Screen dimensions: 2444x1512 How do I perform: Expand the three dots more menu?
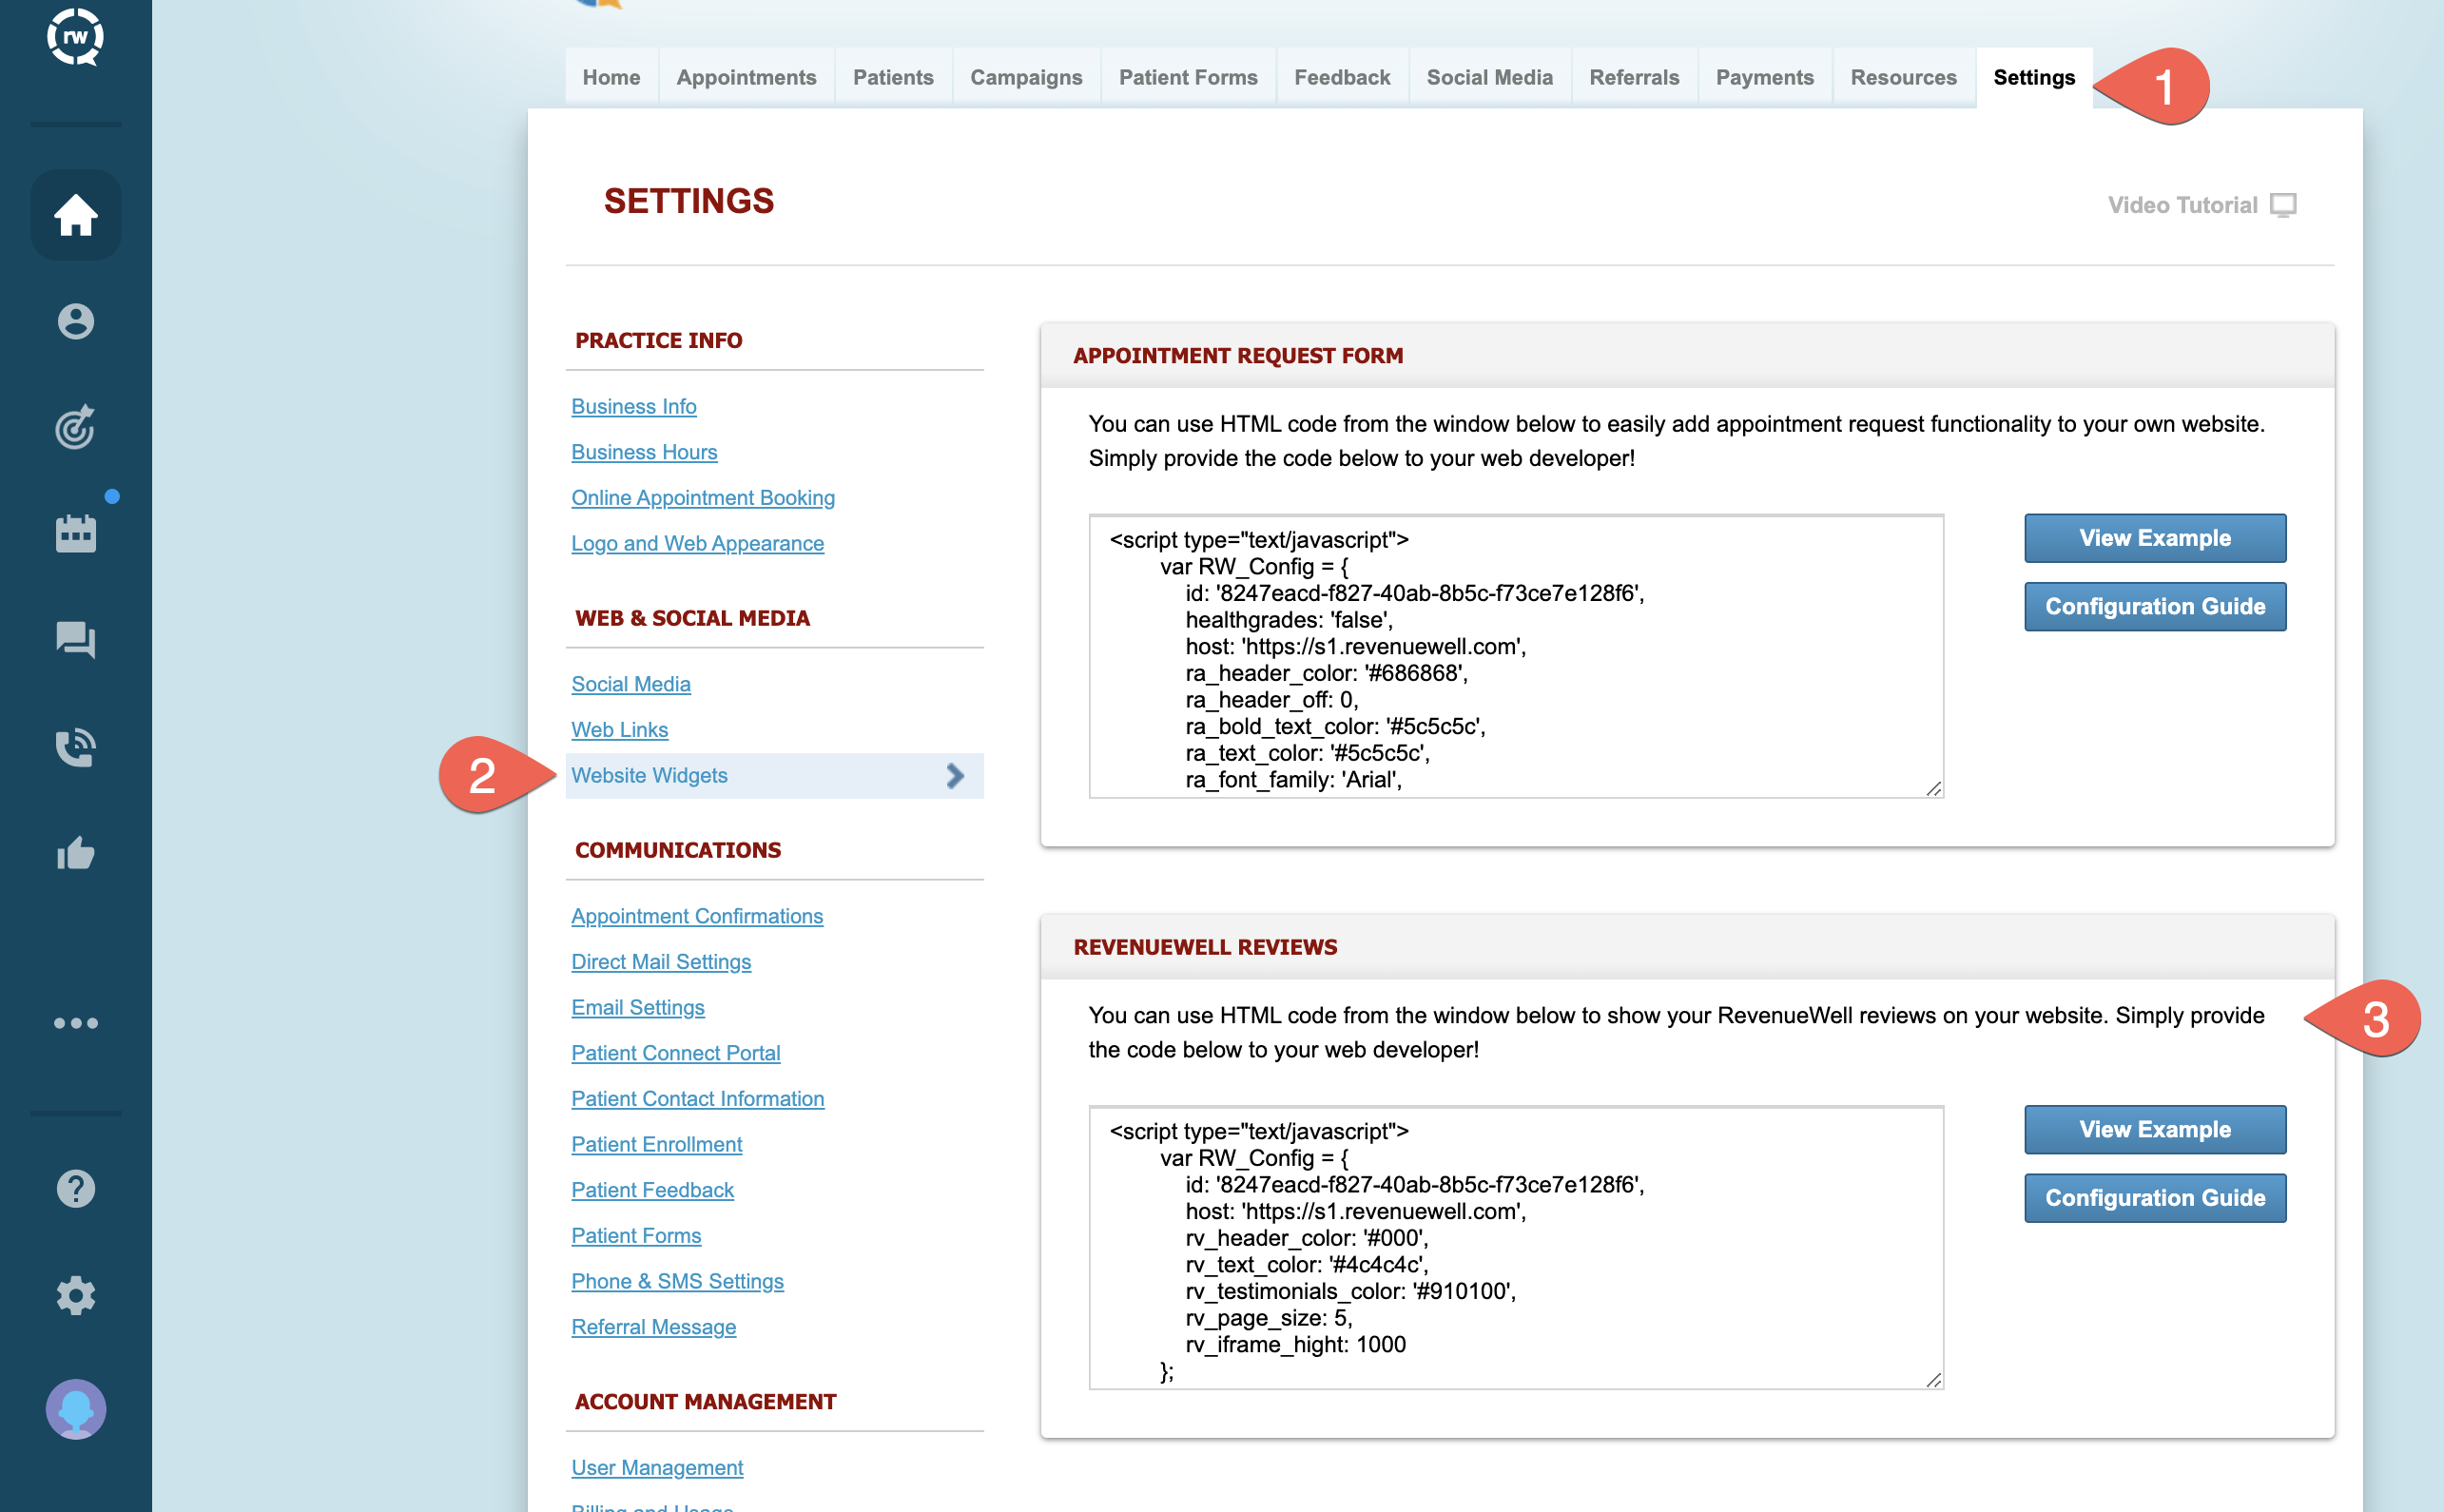(x=75, y=1023)
